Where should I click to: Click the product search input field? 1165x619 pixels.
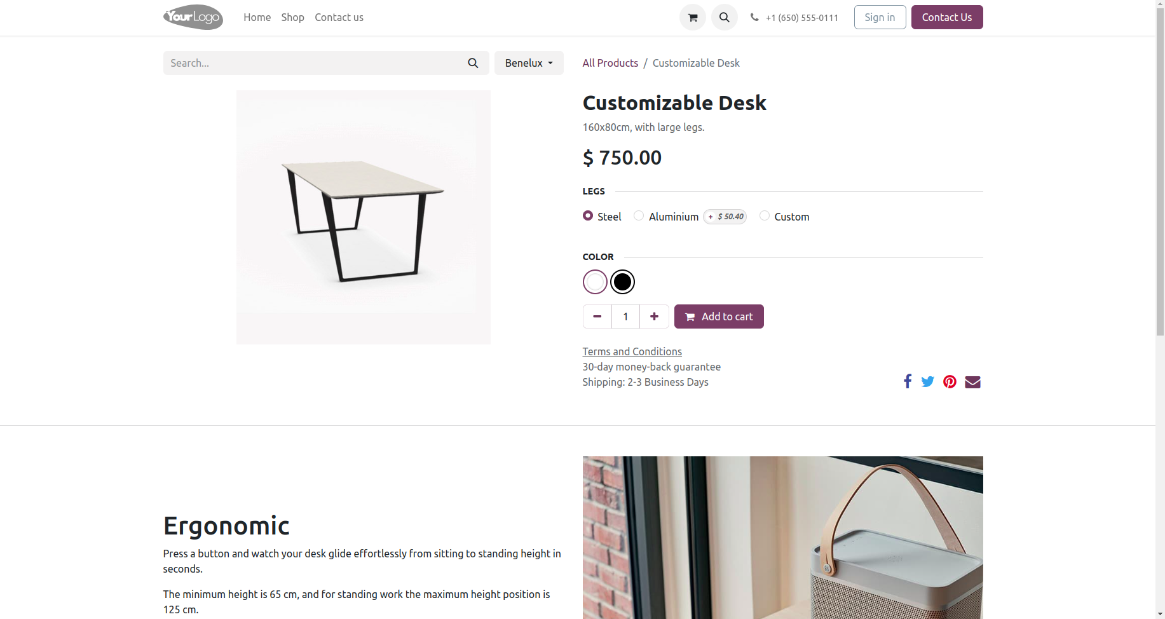(x=311, y=63)
